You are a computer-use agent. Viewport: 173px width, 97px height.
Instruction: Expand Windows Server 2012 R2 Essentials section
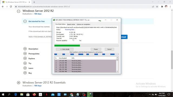pyautogui.click(x=19, y=83)
